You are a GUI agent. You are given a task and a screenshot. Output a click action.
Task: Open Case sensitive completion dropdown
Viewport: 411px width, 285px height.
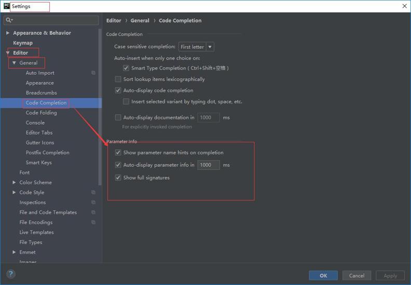tap(196, 47)
